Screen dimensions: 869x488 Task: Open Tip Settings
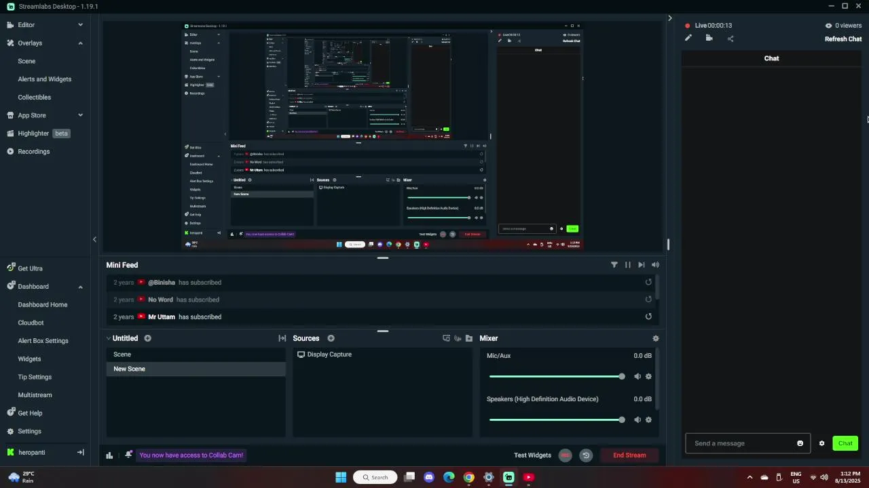[35, 377]
